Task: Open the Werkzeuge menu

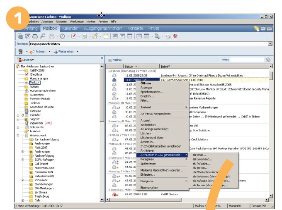Action: click(77, 21)
